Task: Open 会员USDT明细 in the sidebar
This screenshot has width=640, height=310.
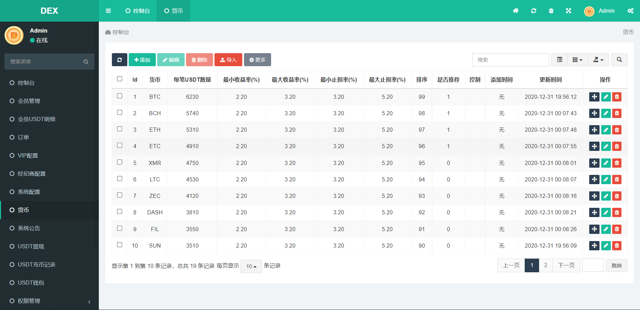Action: [x=49, y=119]
